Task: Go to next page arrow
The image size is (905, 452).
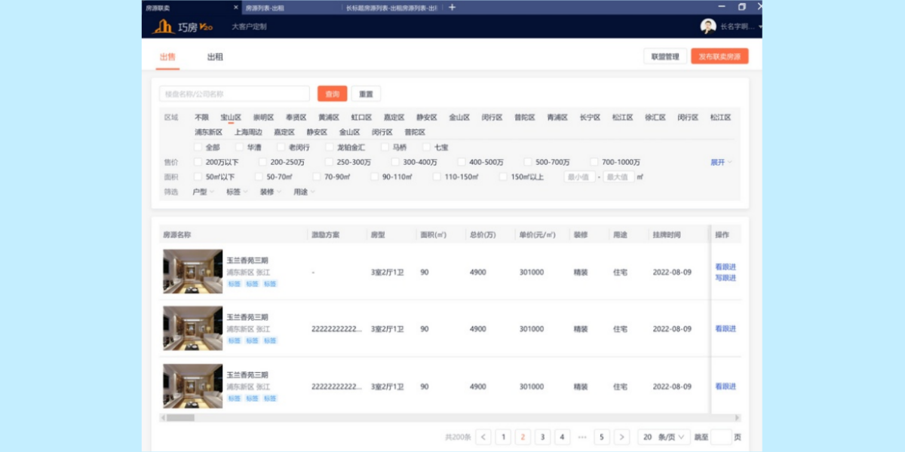Action: point(621,437)
